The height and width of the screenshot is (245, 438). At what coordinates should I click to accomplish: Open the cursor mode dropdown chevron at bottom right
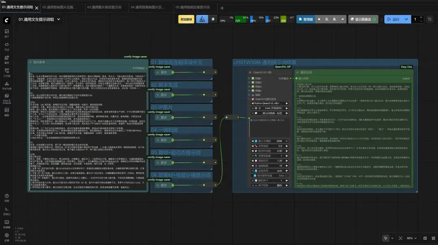tap(392, 238)
